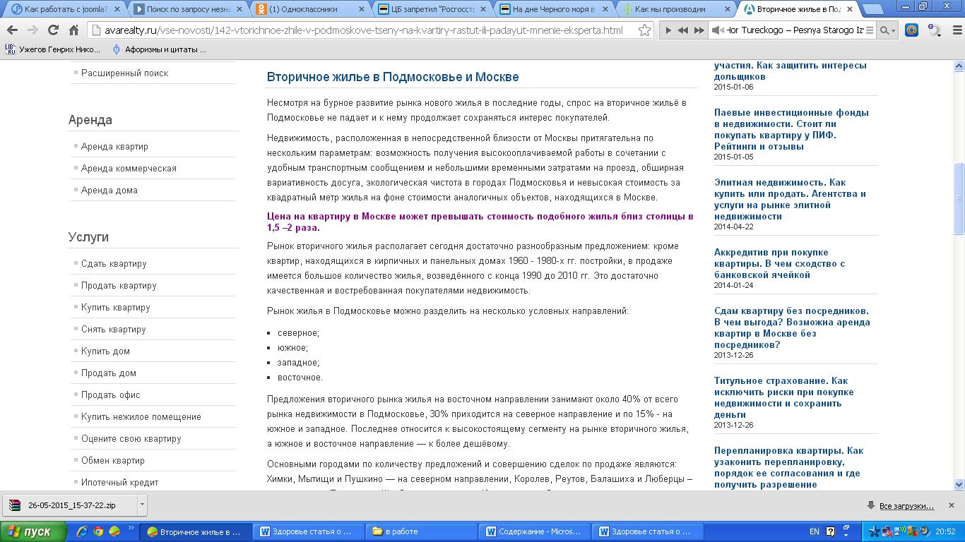The width and height of the screenshot is (965, 542).
Task: Open the 'Купить квартиру' service link
Action: 116,307
